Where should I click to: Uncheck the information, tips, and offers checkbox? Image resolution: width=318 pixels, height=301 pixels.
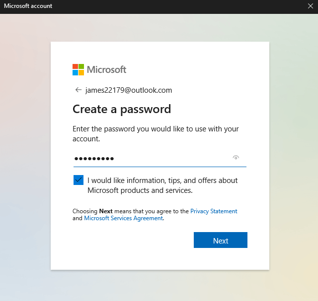click(79, 180)
